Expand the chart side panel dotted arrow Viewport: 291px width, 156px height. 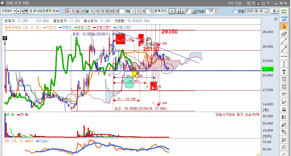point(276,19)
